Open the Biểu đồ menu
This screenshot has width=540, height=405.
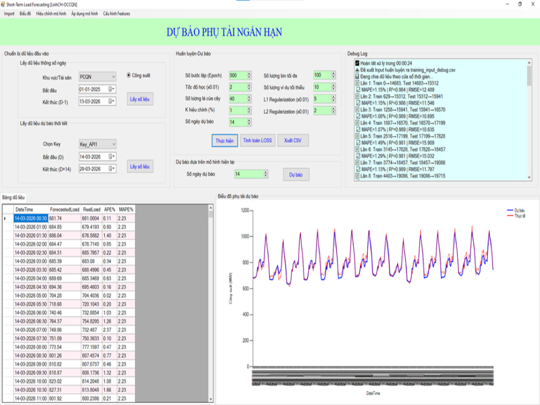pyautogui.click(x=25, y=13)
